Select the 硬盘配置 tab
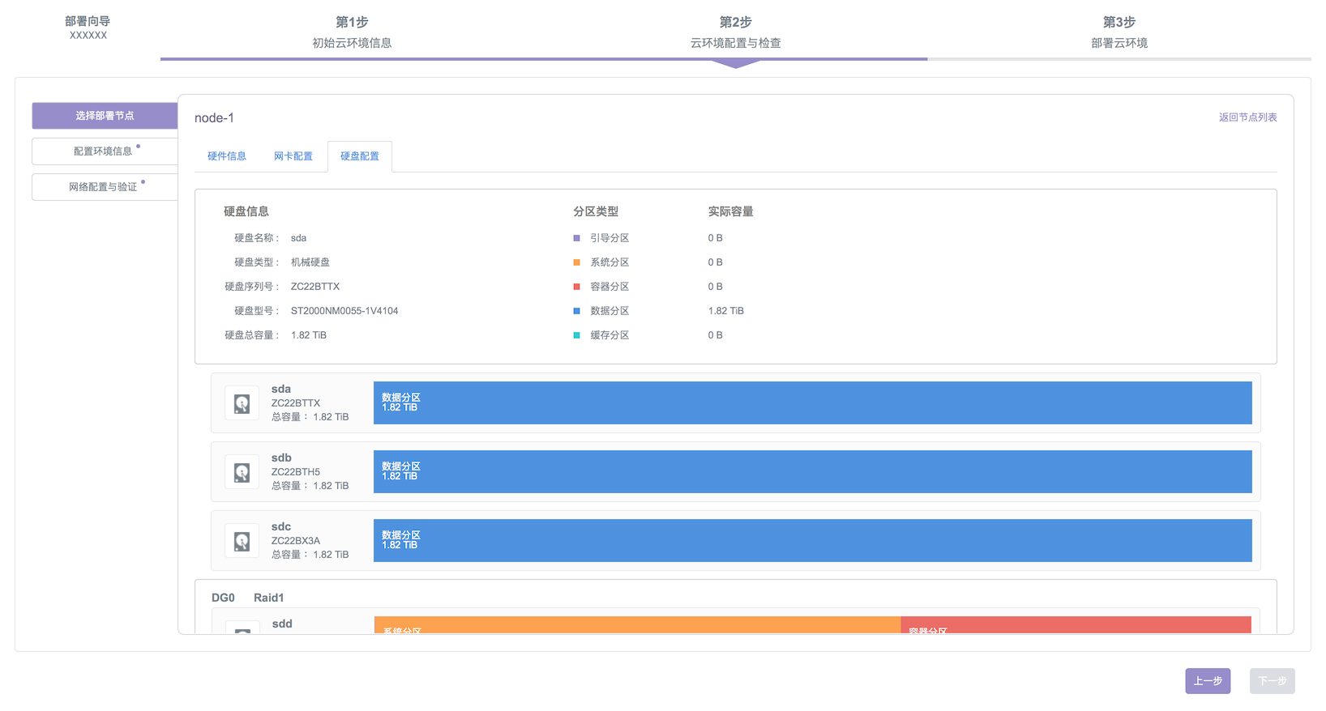Image resolution: width=1326 pixels, height=711 pixels. coord(360,156)
